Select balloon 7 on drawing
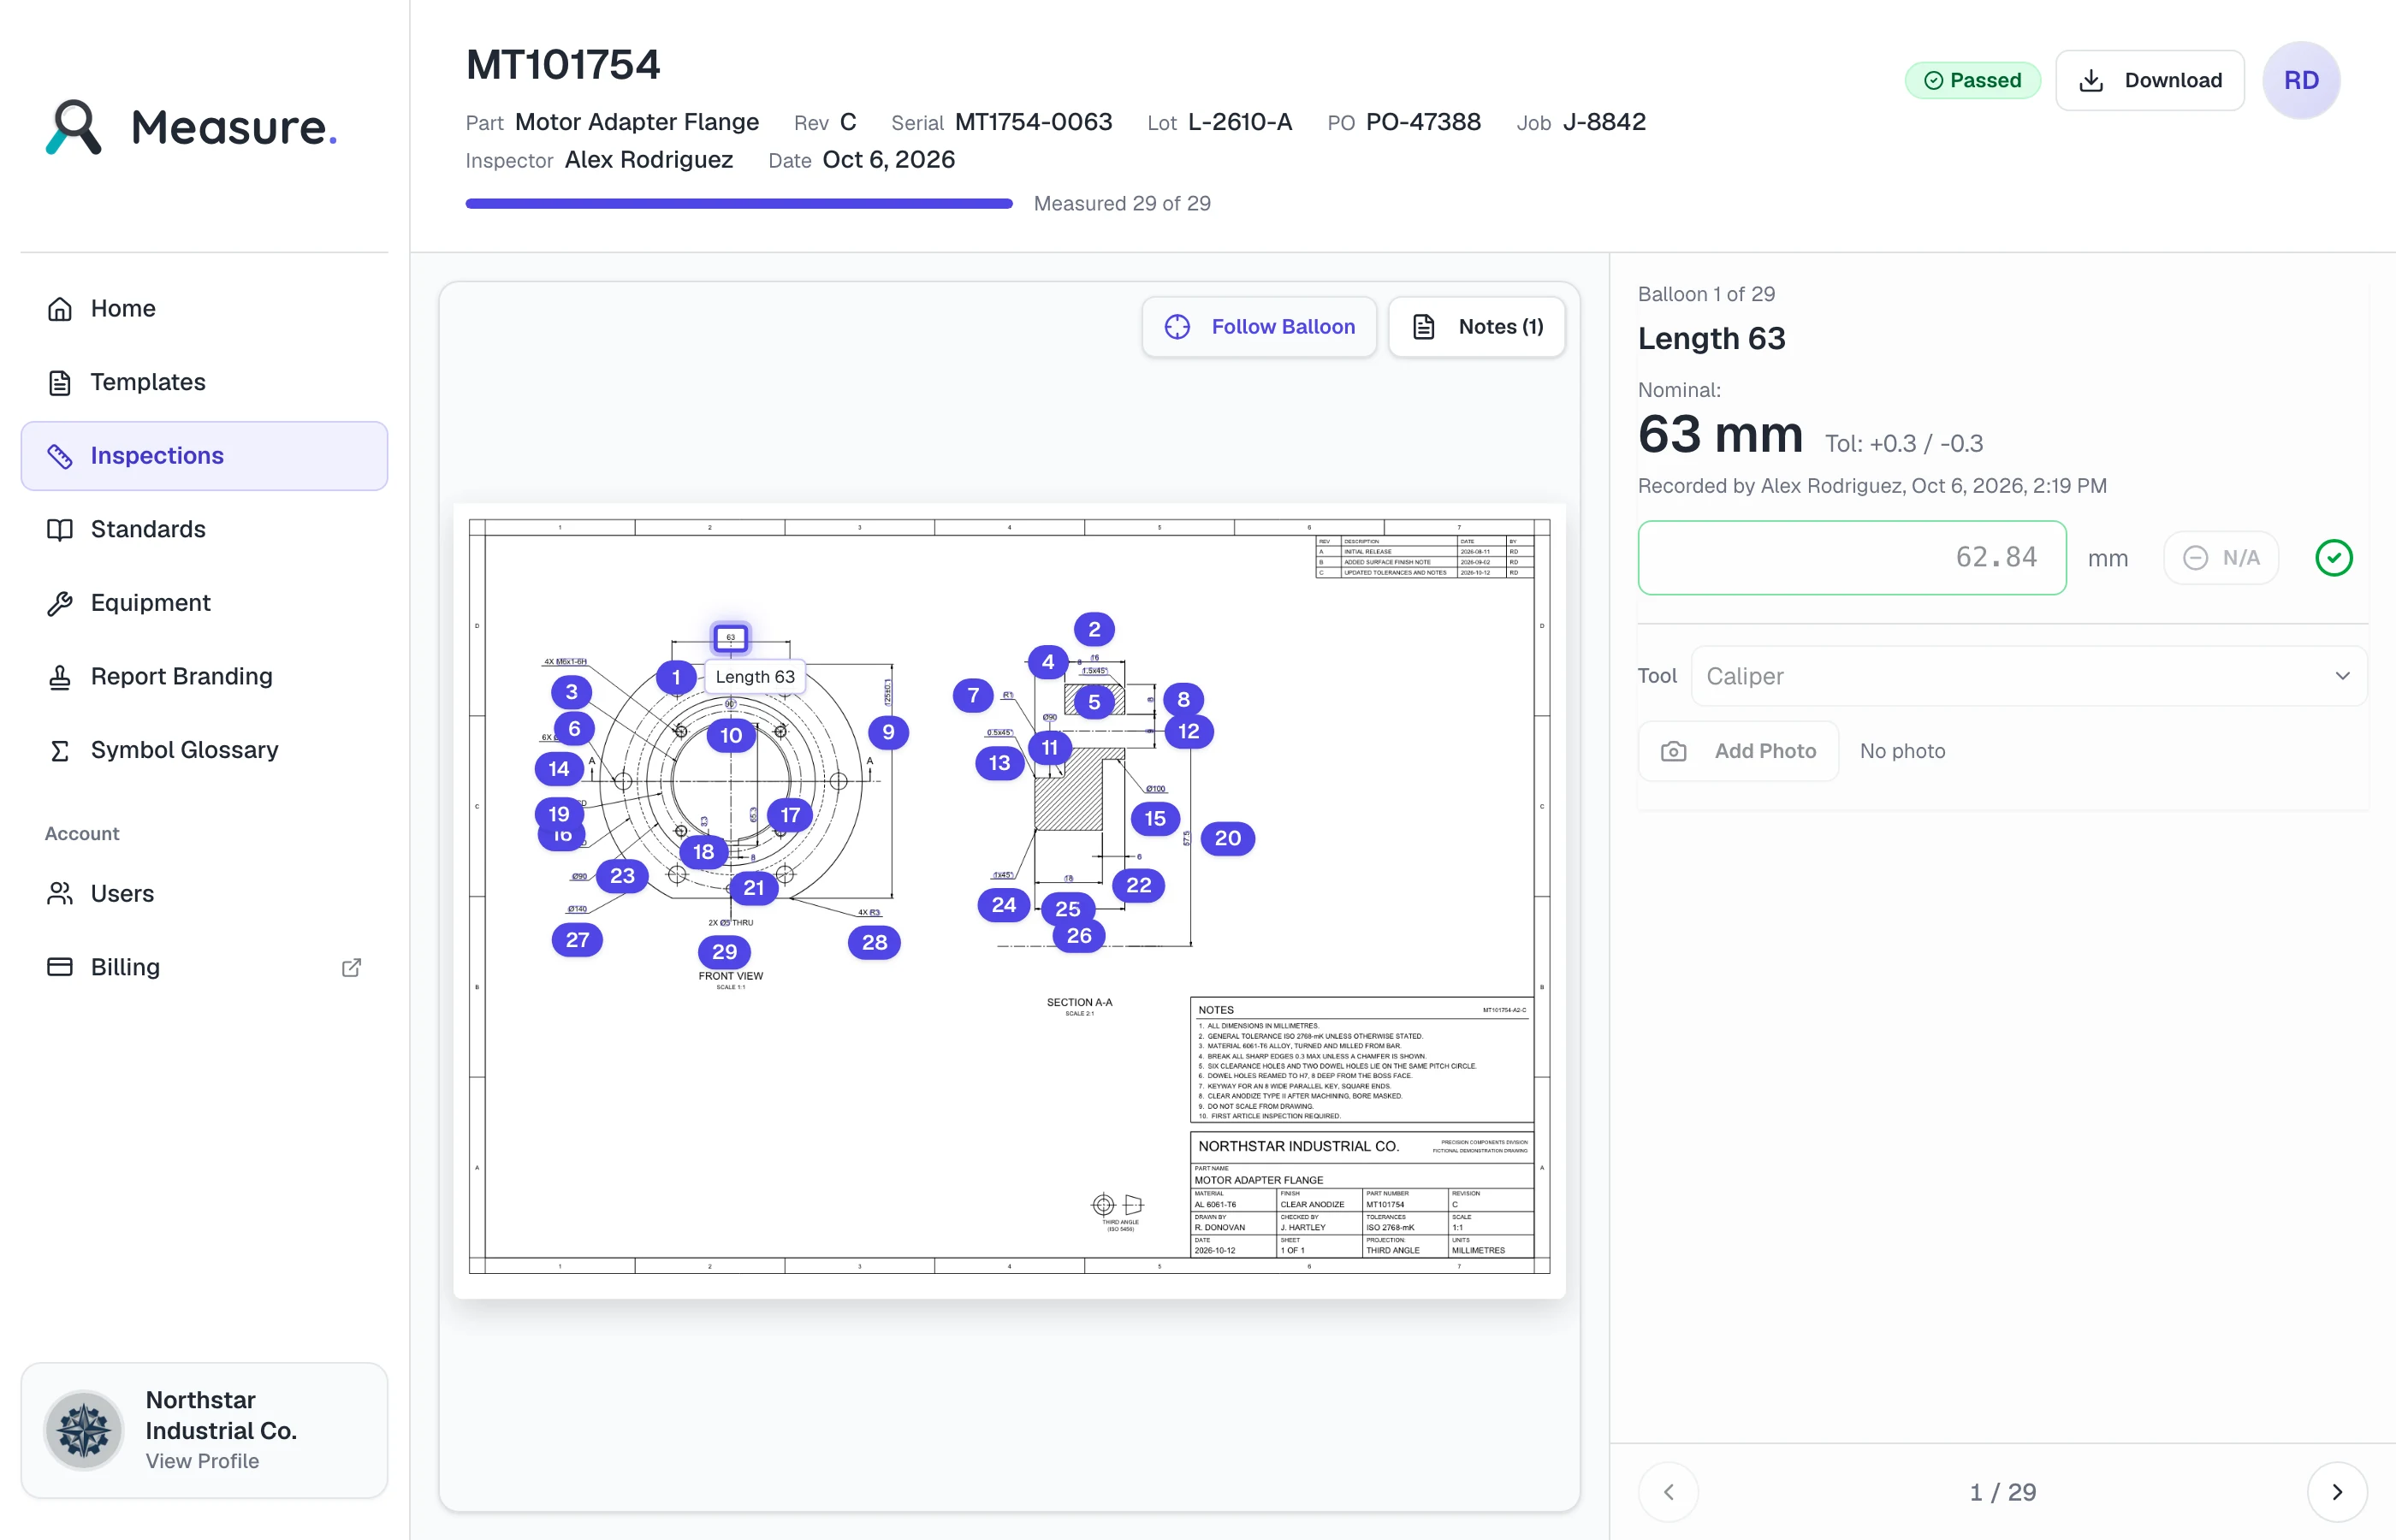Viewport: 2396px width, 1540px height. [x=972, y=695]
